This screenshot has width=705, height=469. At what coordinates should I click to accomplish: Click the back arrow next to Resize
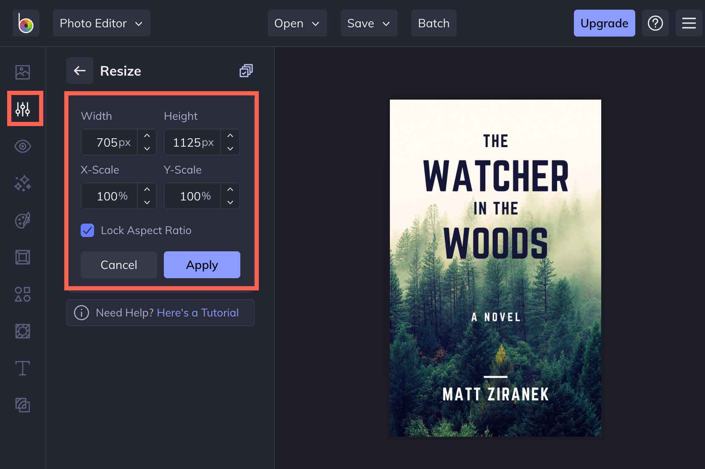point(80,71)
